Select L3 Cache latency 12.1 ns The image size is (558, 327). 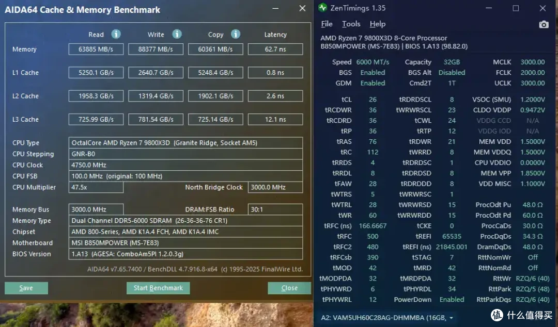pos(275,120)
